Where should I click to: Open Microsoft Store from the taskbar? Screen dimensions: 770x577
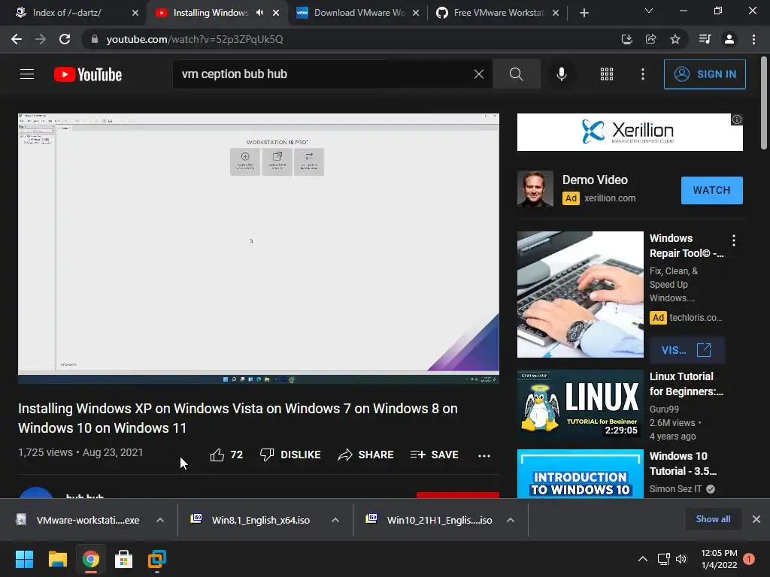tap(123, 559)
